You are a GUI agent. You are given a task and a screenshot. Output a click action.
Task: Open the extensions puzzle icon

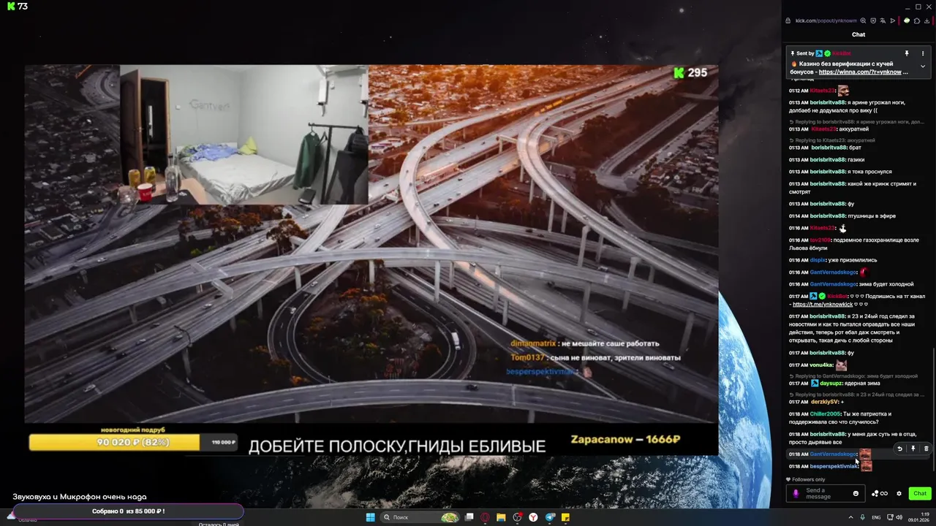click(917, 20)
